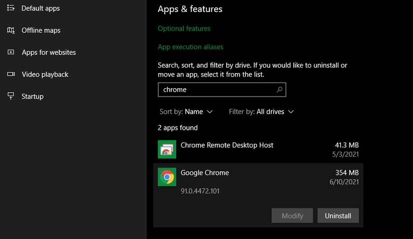This screenshot has height=239, width=413.
Task: Open the Default apps settings page
Action: pos(41,8)
